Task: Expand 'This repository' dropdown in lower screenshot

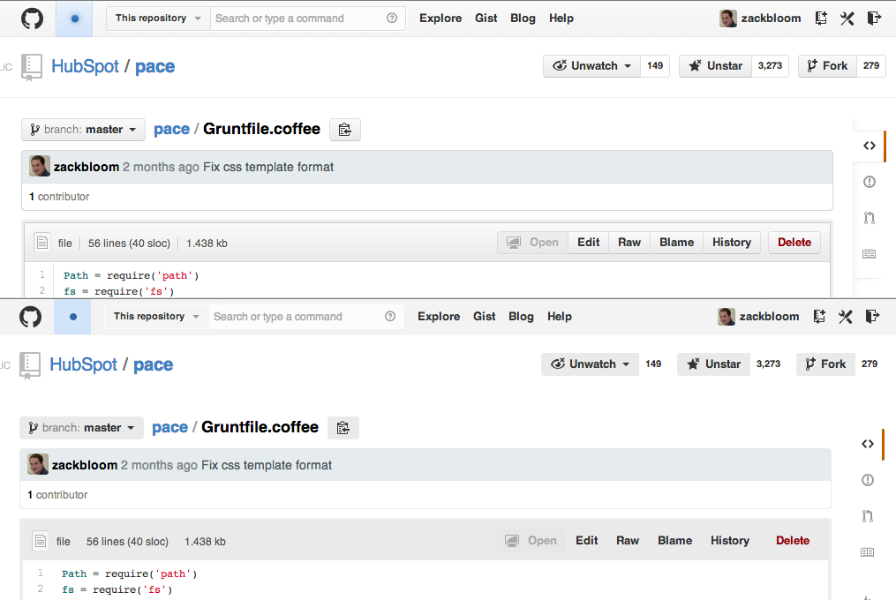Action: [156, 317]
